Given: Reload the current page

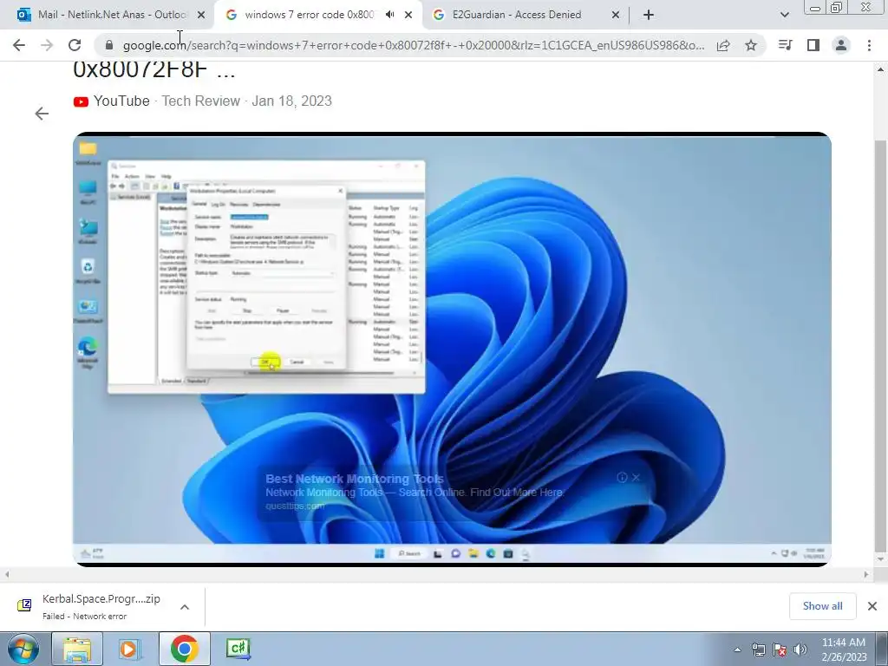Looking at the screenshot, I should pyautogui.click(x=75, y=45).
